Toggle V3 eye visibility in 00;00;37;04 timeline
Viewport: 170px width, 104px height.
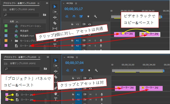click(x=90, y=78)
